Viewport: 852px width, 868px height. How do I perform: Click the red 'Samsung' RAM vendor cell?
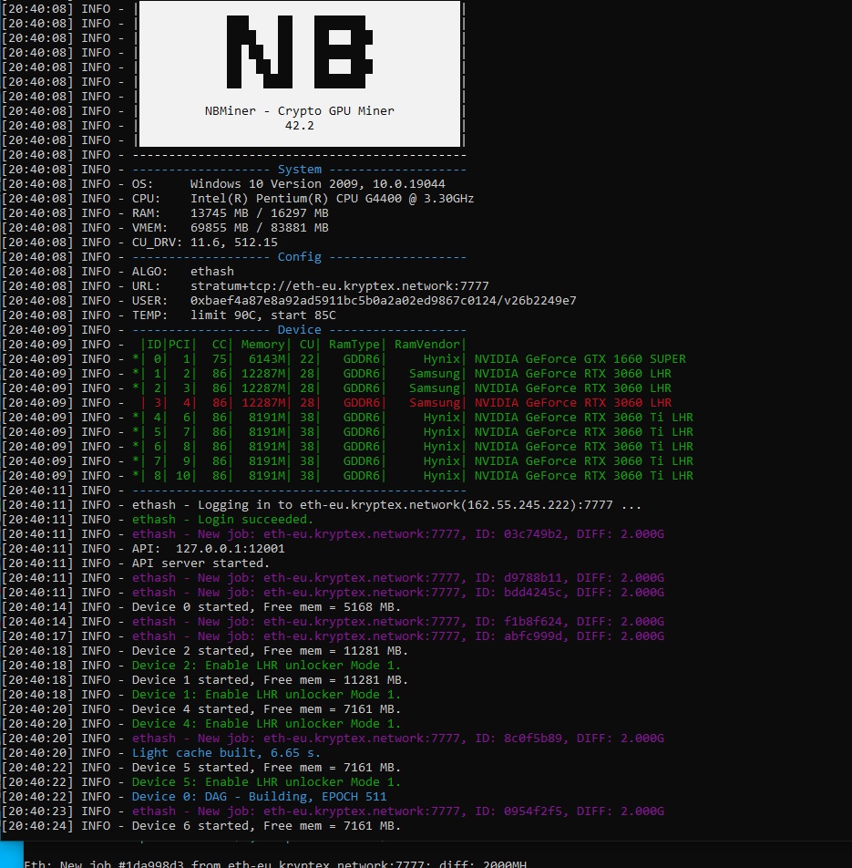tap(435, 402)
